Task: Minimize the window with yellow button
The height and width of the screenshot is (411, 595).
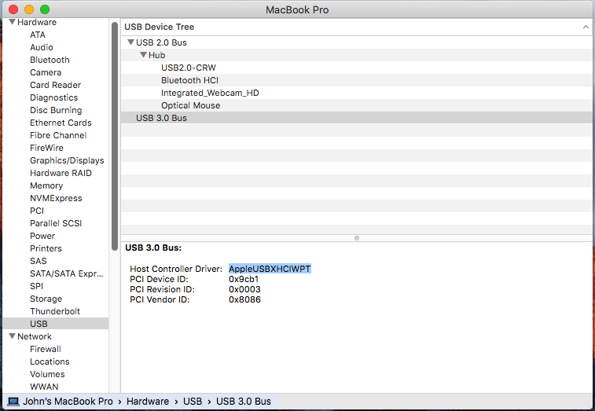Action: (29, 9)
